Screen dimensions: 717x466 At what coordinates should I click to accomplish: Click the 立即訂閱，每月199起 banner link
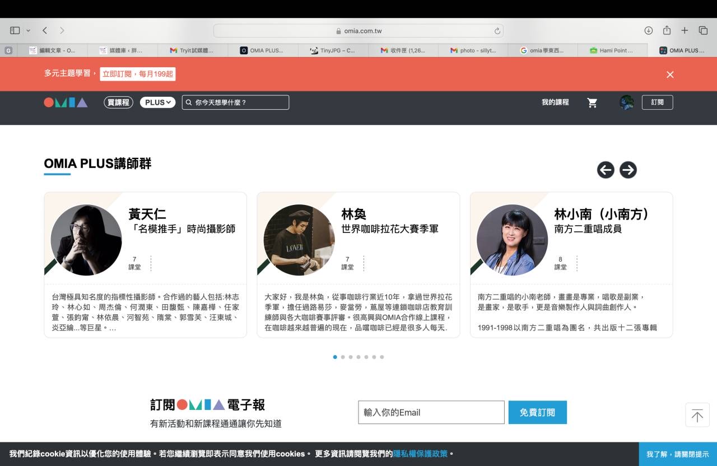tap(138, 74)
